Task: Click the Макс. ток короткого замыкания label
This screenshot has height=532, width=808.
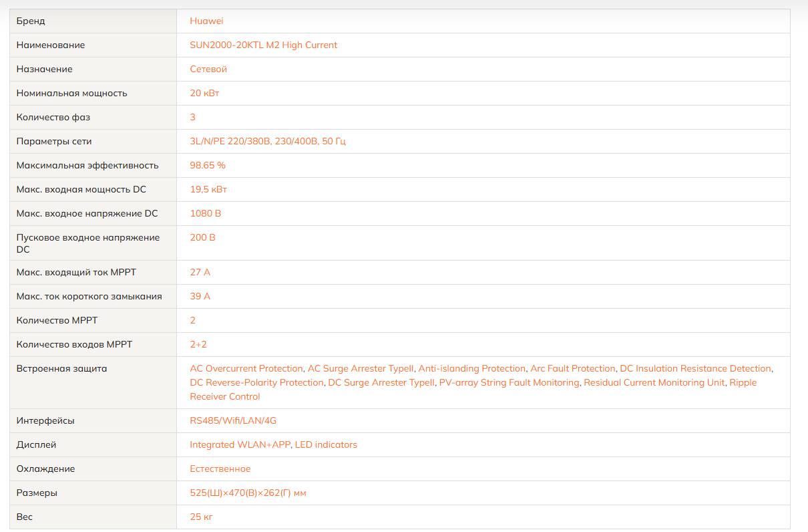Action: click(89, 296)
